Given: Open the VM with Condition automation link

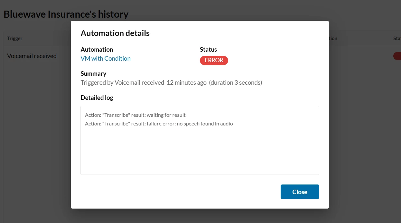Looking at the screenshot, I should [106, 58].
